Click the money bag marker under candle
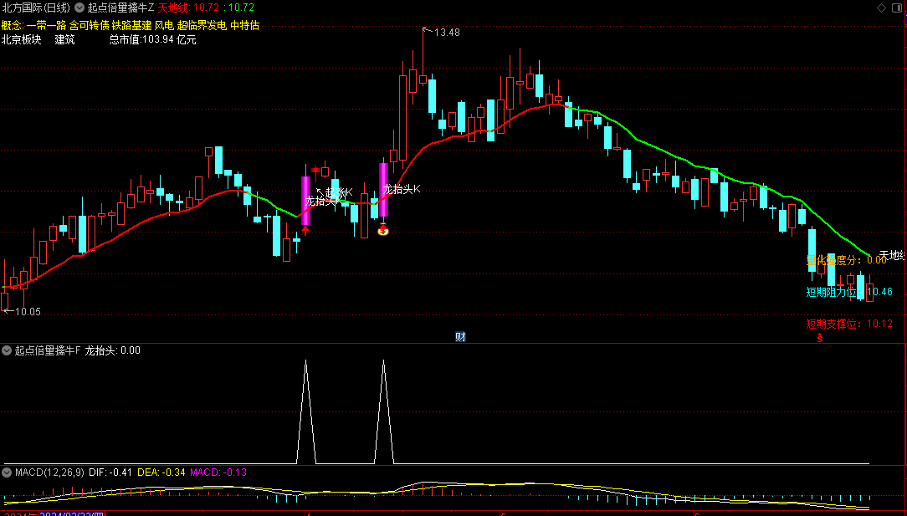This screenshot has width=907, height=516. point(383,230)
